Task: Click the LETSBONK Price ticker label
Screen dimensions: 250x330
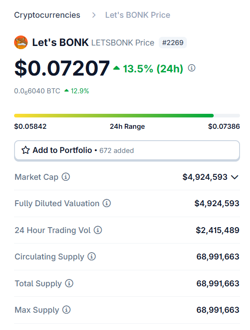Action: coord(123,43)
